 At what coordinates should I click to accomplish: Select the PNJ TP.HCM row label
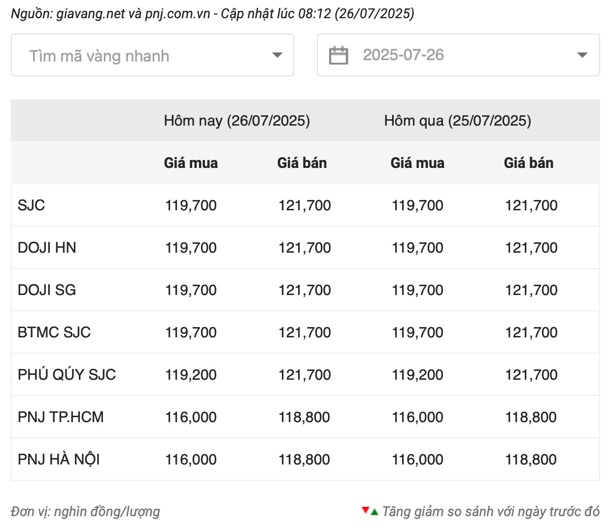click(x=61, y=417)
